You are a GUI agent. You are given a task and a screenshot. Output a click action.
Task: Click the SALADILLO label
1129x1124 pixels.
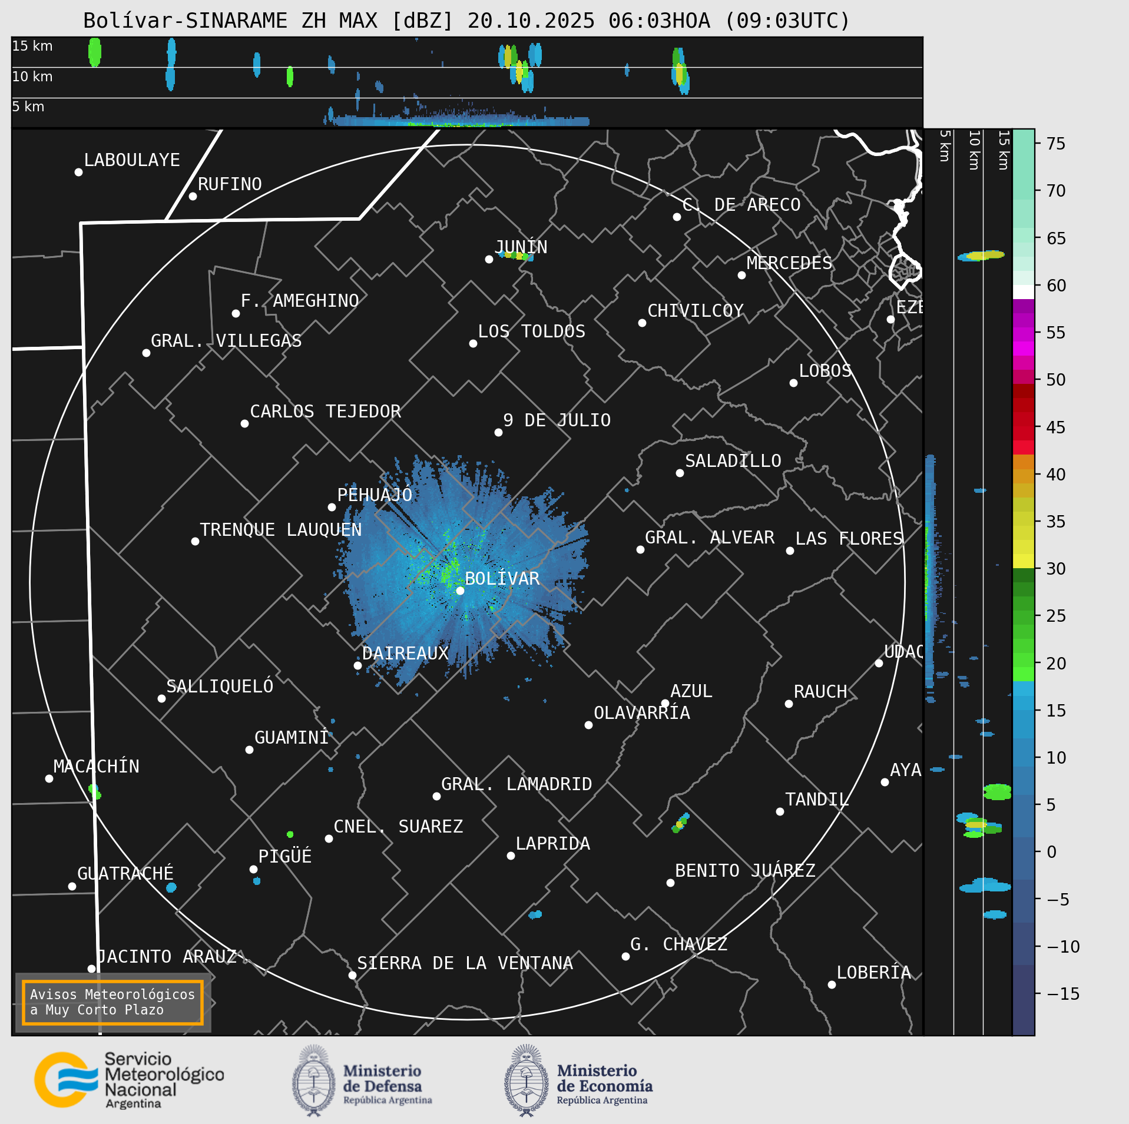click(x=733, y=460)
